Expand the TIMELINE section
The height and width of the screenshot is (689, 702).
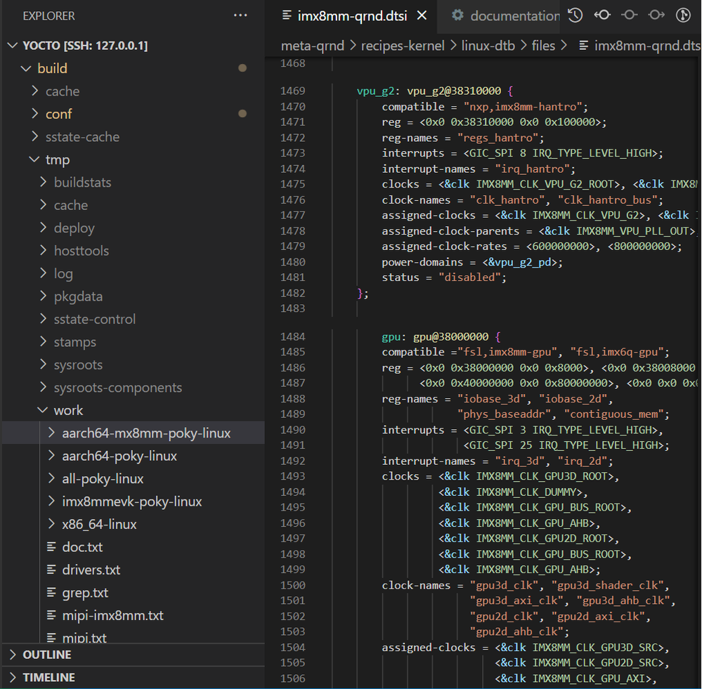[x=48, y=678]
